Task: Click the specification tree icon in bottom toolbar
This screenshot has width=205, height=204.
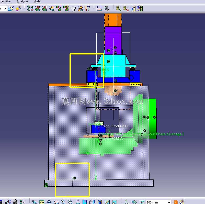Action: (x=8, y=202)
